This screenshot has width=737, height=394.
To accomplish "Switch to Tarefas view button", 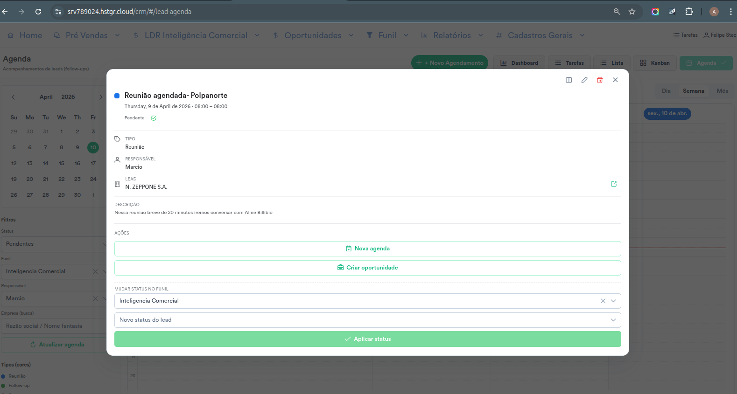I will [569, 63].
